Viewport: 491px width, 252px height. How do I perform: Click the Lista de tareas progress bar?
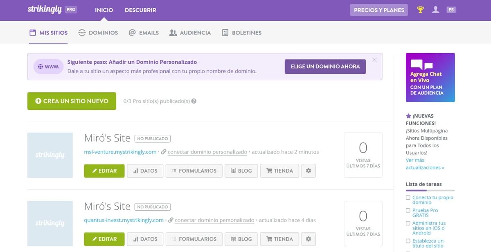(x=430, y=190)
